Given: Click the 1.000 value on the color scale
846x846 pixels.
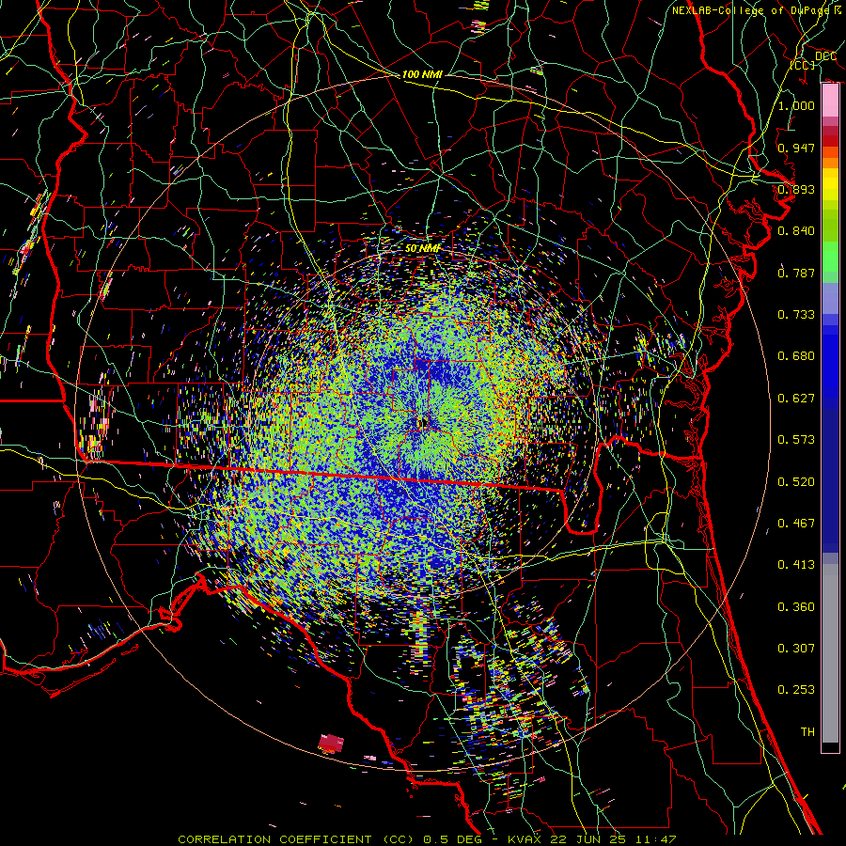Looking at the screenshot, I should click(796, 105).
